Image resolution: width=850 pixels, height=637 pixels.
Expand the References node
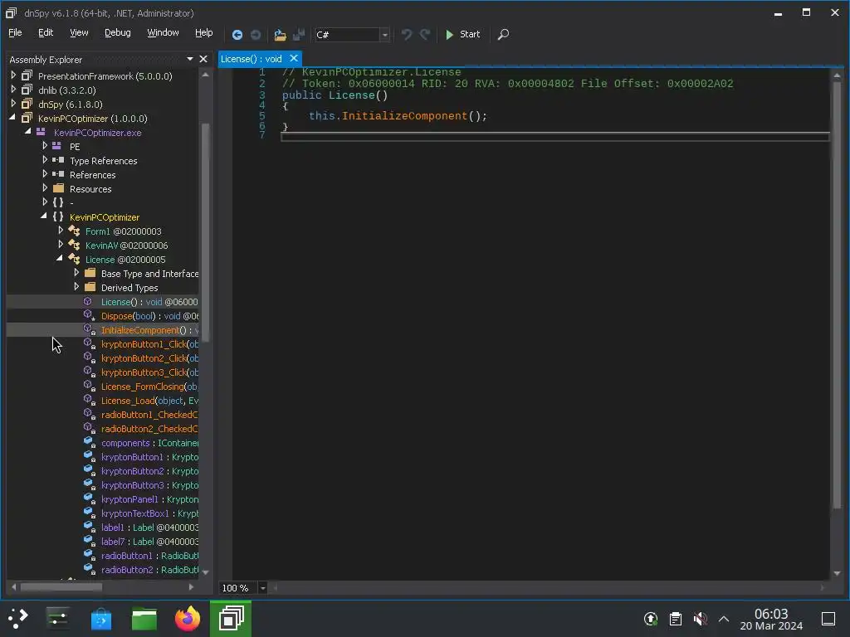[x=45, y=174]
